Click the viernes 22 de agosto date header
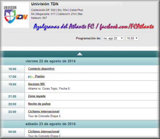 [x=51, y=61]
